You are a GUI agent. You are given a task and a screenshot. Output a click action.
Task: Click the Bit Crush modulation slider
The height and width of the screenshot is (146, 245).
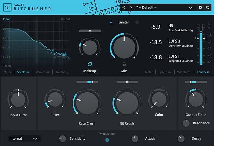coord(127,82)
